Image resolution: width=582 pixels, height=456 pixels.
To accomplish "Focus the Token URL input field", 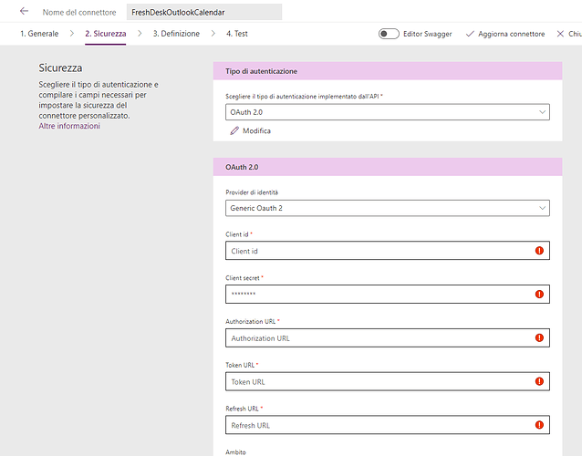I will click(388, 381).
